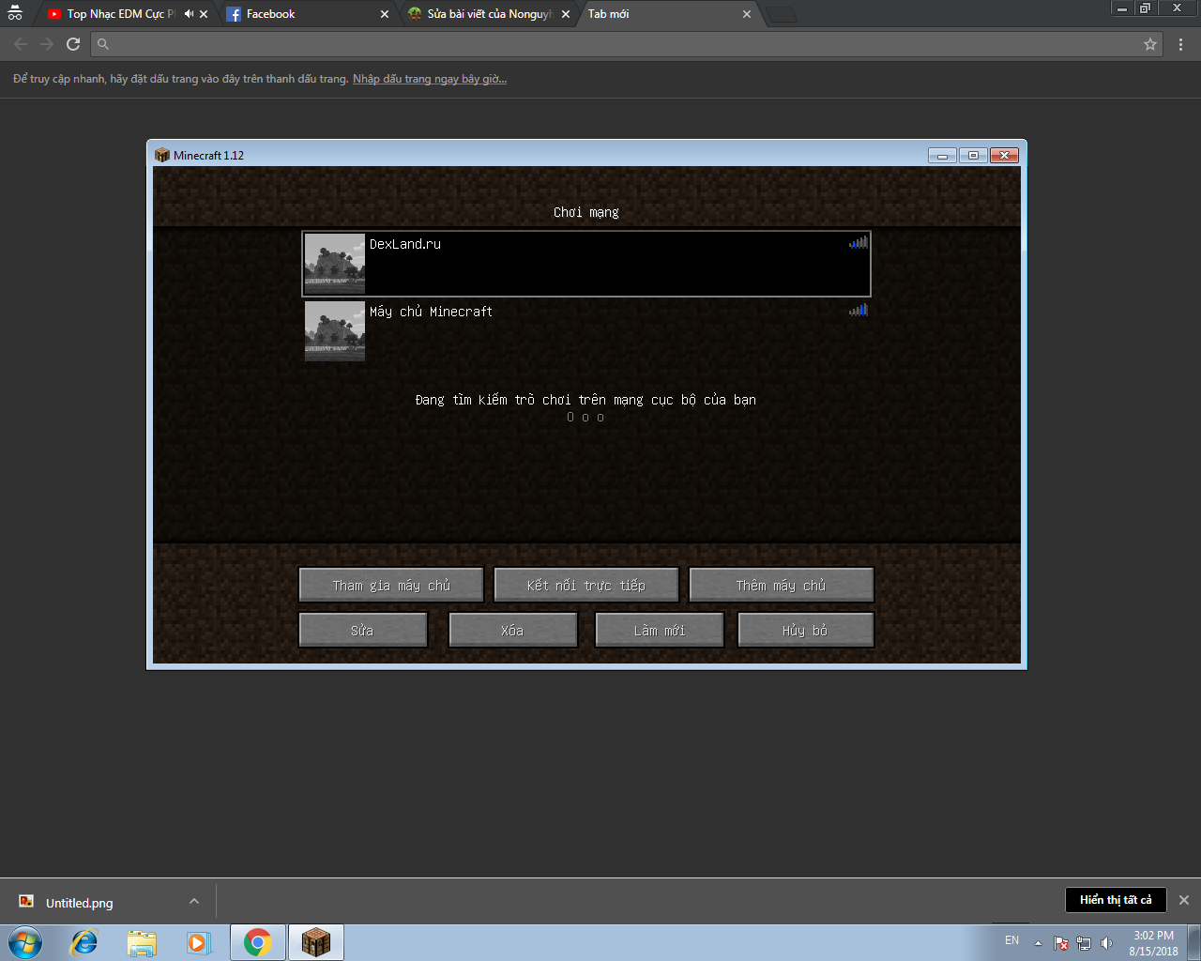This screenshot has height=961, width=1201.
Task: Switch to the Sửa bài viết của Nonguy tab
Action: pos(488,14)
